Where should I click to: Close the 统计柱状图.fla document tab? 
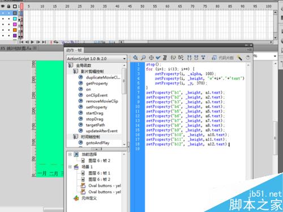(x=35, y=48)
